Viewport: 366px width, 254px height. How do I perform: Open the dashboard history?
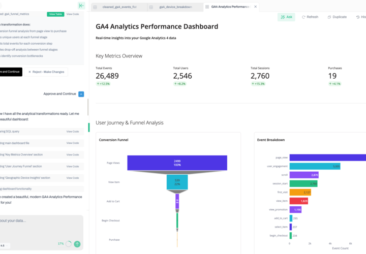(361, 17)
